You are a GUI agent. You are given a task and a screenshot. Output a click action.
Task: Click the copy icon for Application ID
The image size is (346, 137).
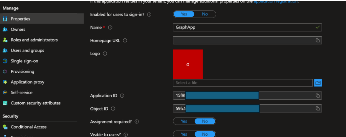point(318,96)
